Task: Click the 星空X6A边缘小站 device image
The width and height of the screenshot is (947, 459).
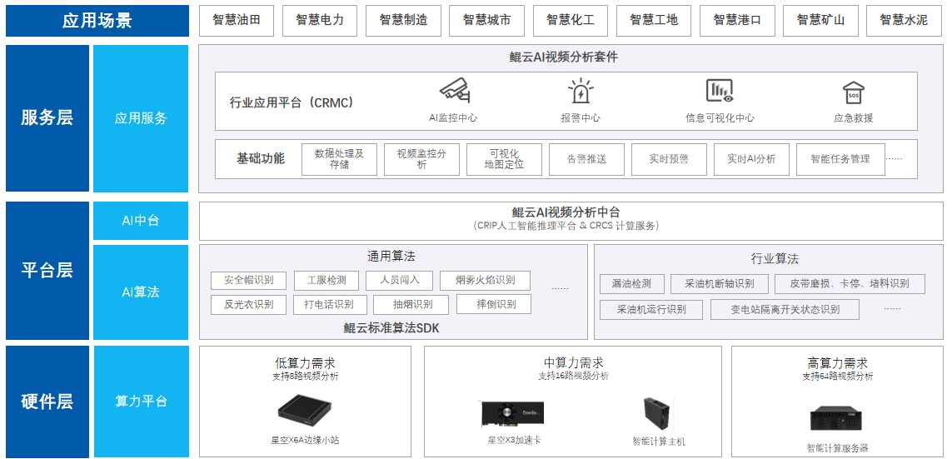Action: 305,410
